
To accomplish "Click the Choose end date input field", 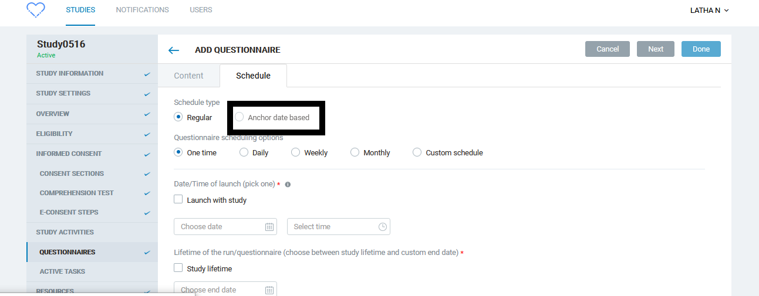I will click(x=225, y=289).
